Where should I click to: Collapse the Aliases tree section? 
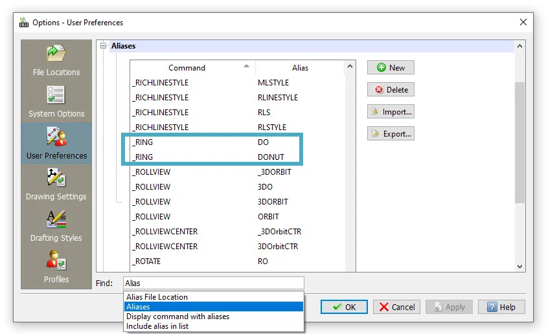click(102, 46)
